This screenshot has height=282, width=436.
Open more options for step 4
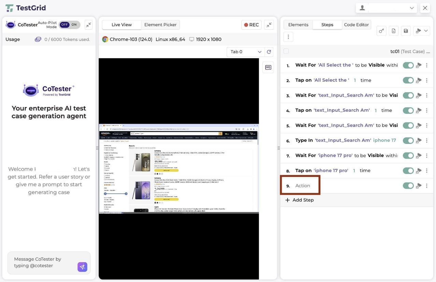(x=427, y=110)
